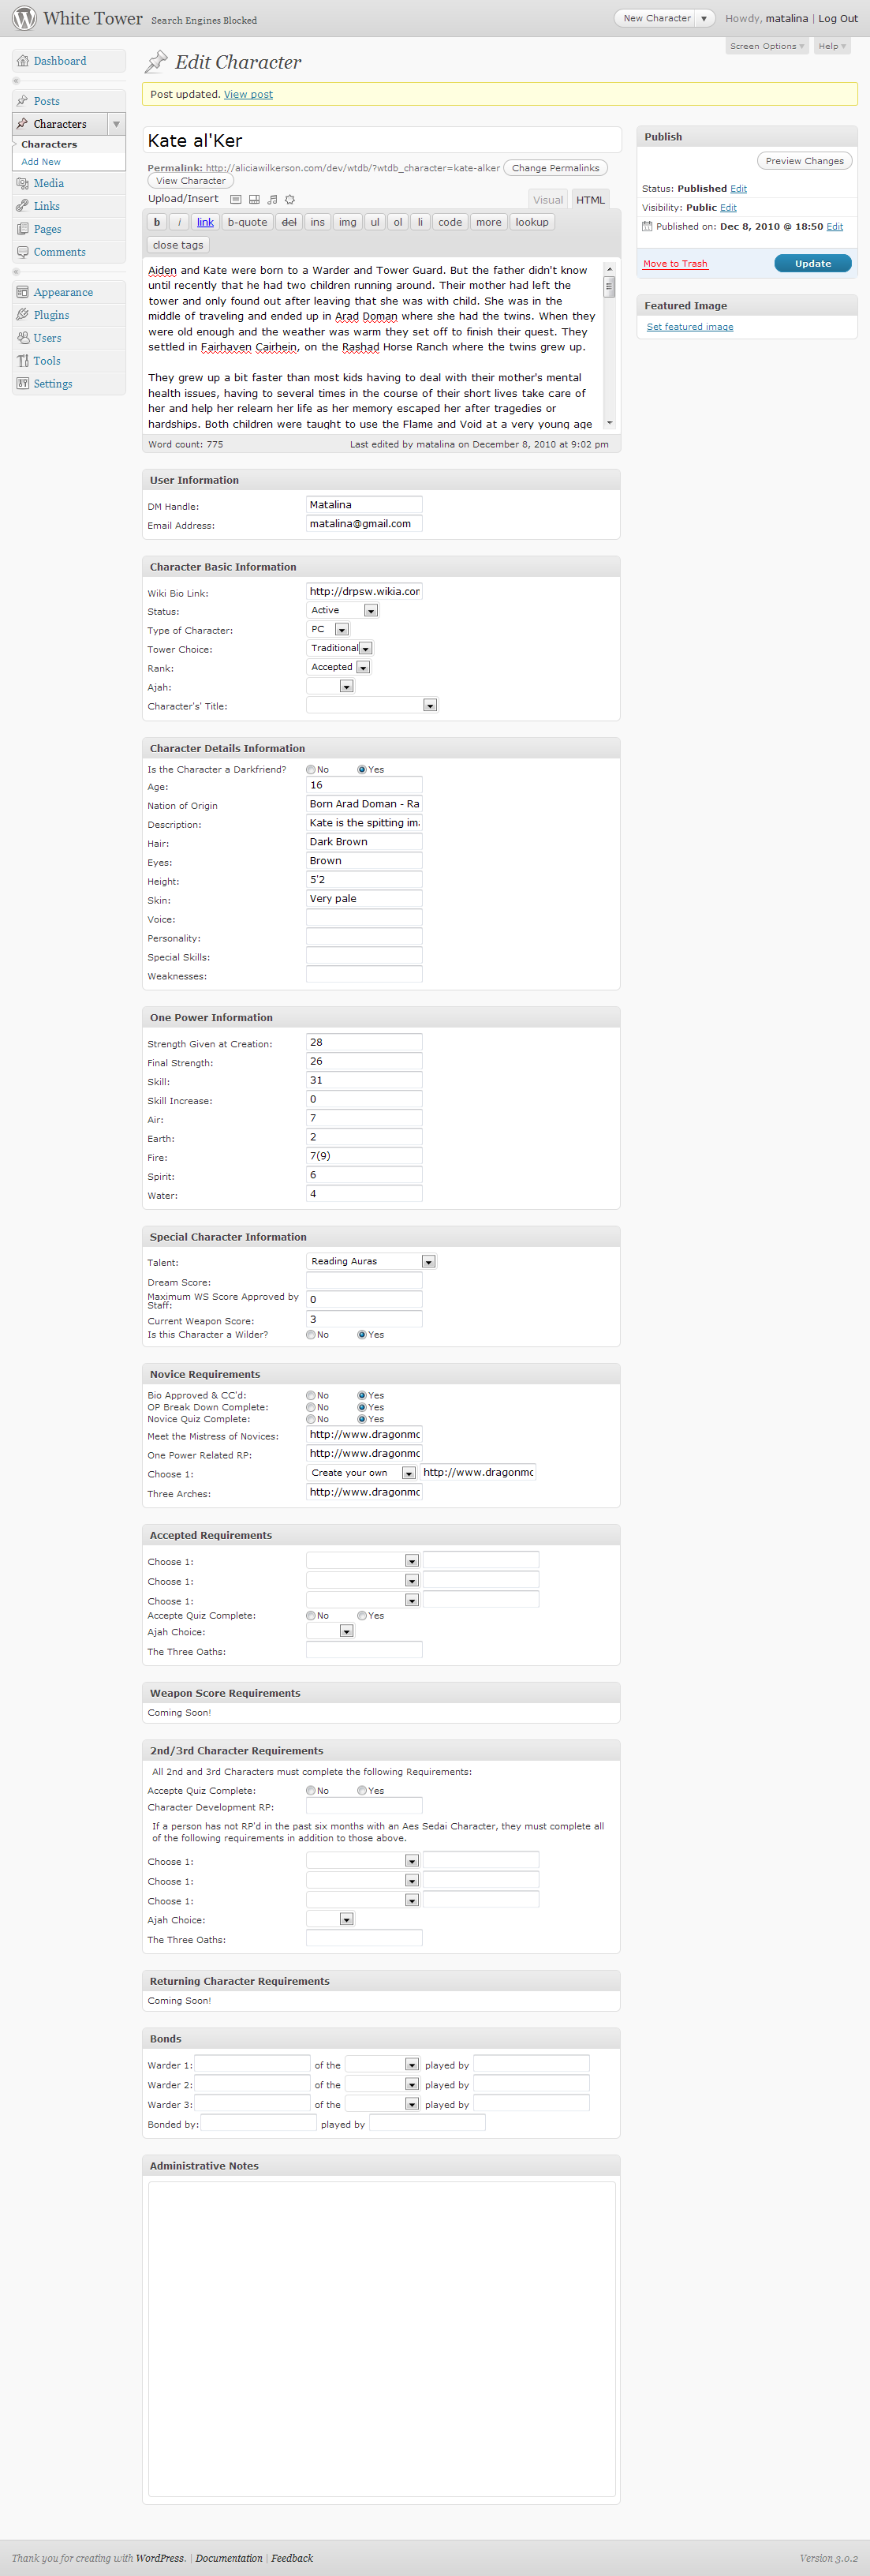Collapse the upper sidebar menu separator arrow
Viewport: 870px width, 2576px height.
(x=15, y=80)
